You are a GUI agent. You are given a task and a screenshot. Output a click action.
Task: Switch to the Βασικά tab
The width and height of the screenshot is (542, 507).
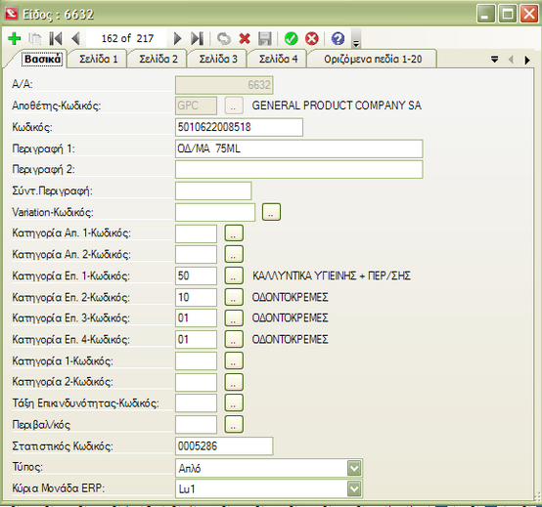tap(43, 59)
